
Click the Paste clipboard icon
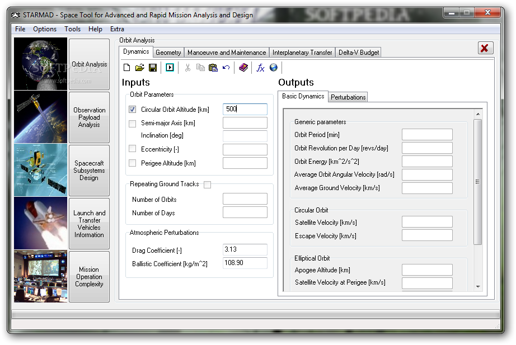[x=213, y=68]
